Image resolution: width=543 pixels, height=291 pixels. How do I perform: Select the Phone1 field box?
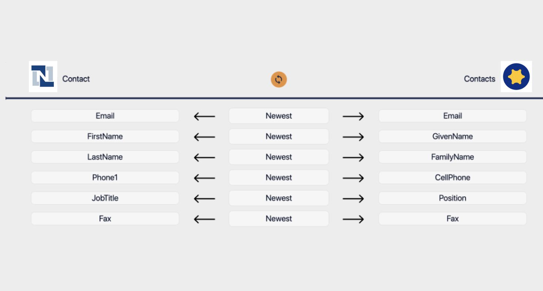tap(105, 177)
